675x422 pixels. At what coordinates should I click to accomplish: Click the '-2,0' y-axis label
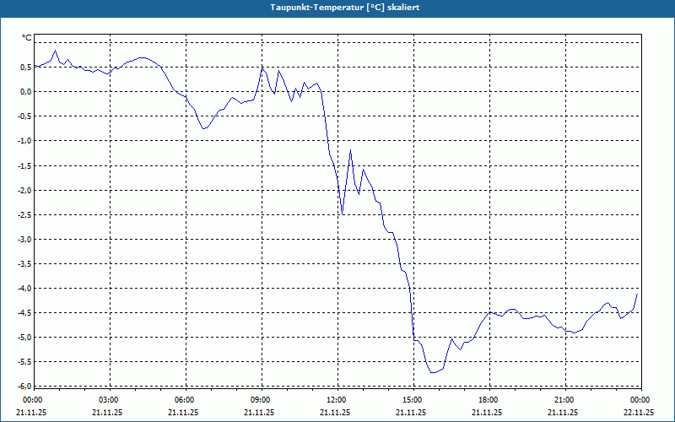[x=25, y=190]
